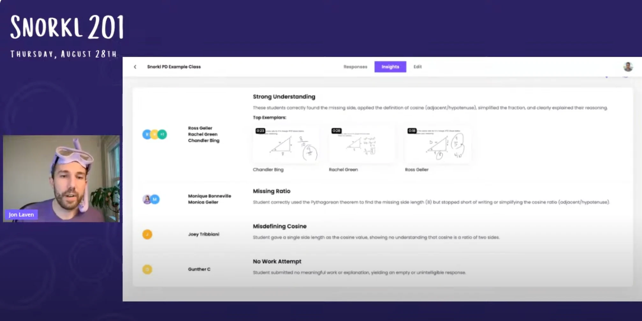This screenshot has width=642, height=321.
Task: Click the Top Exemplars label
Action: (x=269, y=117)
